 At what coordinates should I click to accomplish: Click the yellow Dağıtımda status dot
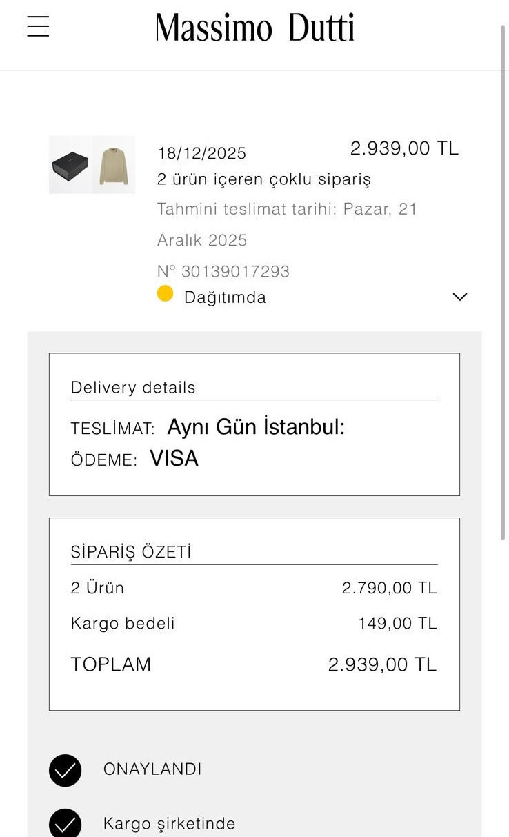coord(165,294)
